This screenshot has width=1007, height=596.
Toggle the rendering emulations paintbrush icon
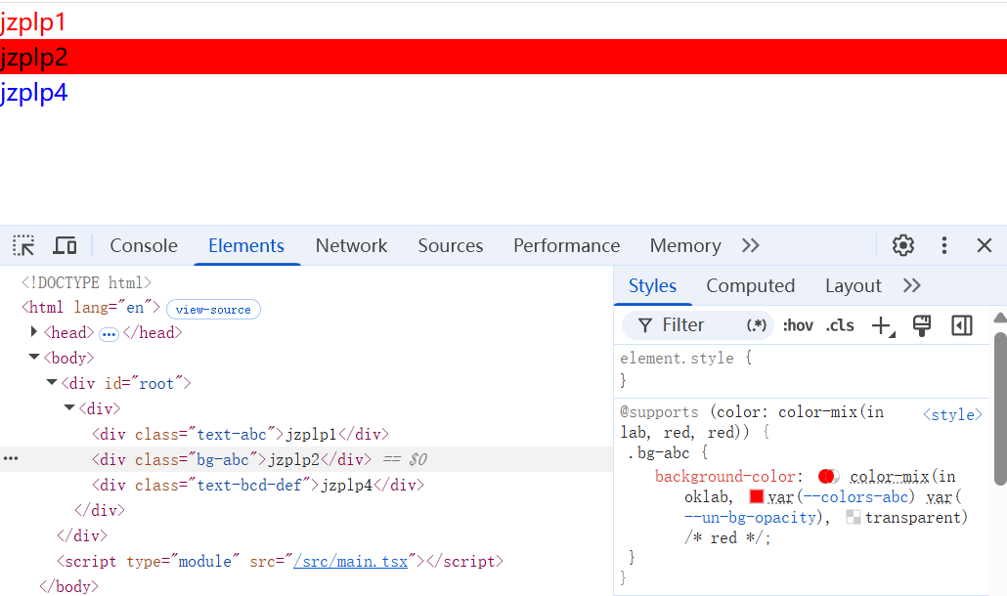click(x=922, y=326)
